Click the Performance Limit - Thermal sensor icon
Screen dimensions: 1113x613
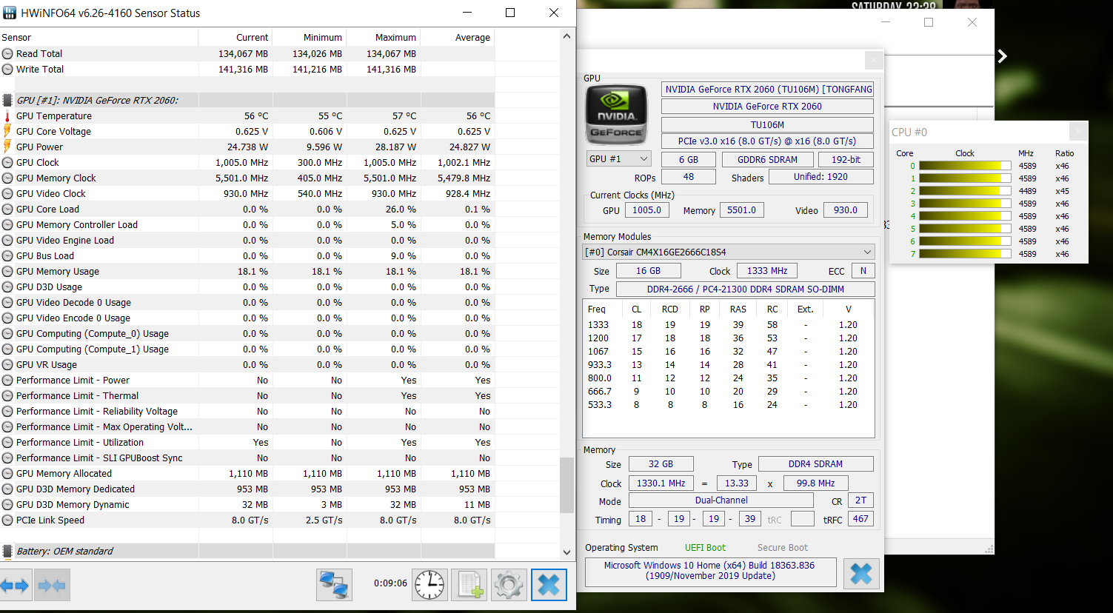(7, 396)
